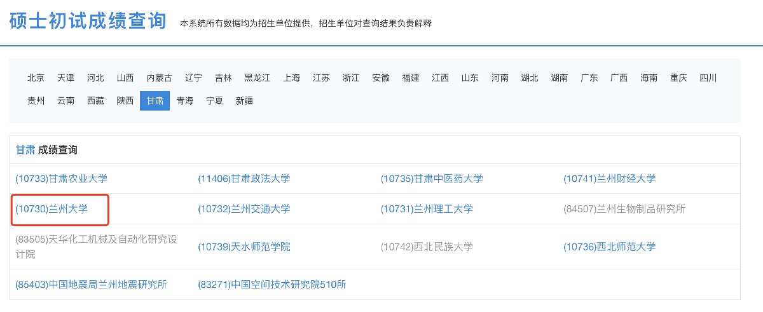This screenshot has height=312, width=763.
Task: Open the (10732)兰州交通大学 link
Action: [x=244, y=209]
